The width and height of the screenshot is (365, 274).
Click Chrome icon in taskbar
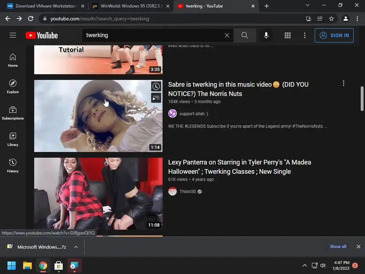pos(43,265)
